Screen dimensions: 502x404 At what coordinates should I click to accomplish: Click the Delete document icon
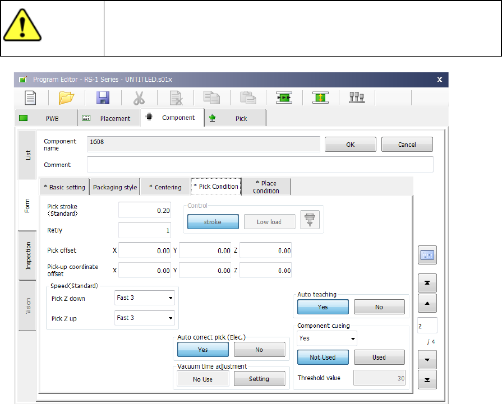(x=176, y=98)
